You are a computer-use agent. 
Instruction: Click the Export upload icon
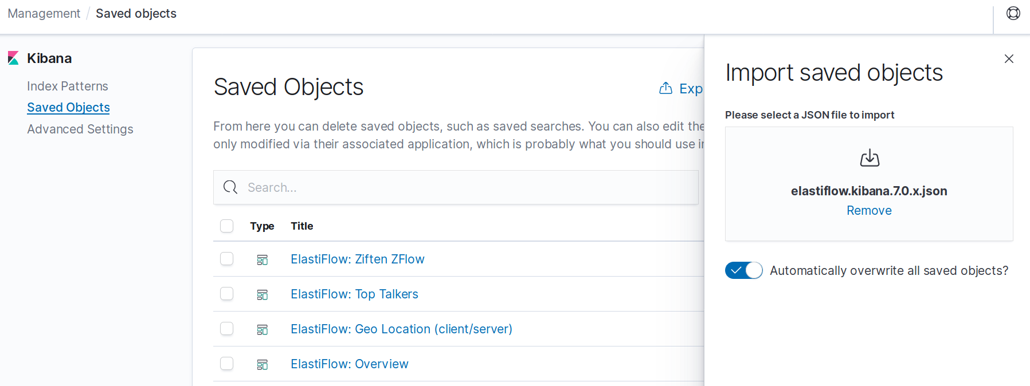665,88
